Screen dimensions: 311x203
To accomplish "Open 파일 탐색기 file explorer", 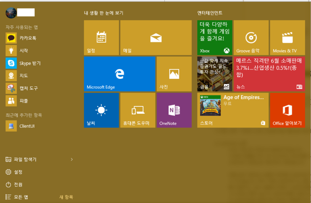I will (x=21, y=159).
